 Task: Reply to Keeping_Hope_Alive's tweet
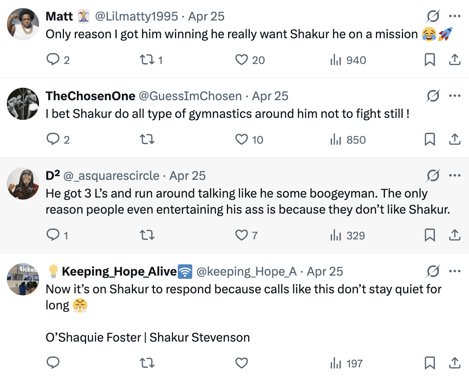(x=53, y=363)
